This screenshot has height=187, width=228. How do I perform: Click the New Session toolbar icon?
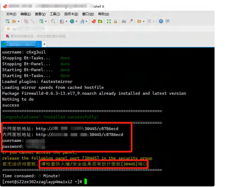[x=8, y=22]
